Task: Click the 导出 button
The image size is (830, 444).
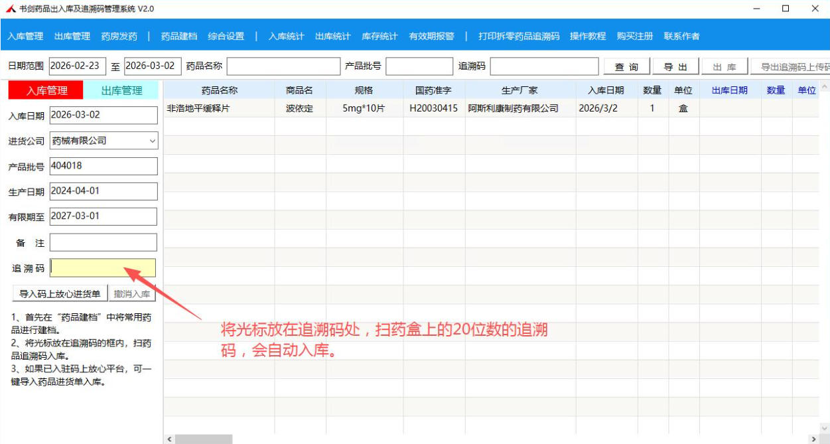Action: pyautogui.click(x=676, y=67)
